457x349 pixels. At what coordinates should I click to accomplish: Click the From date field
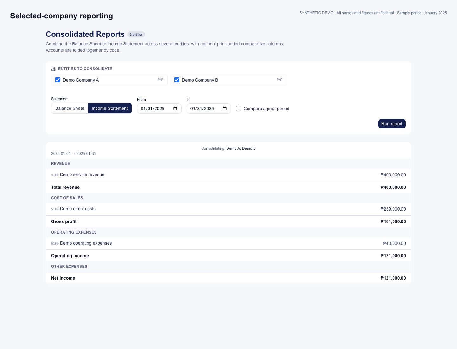(159, 109)
